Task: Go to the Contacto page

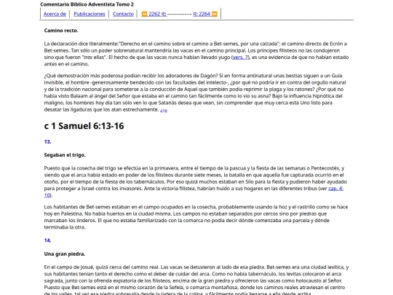Action: point(123,14)
